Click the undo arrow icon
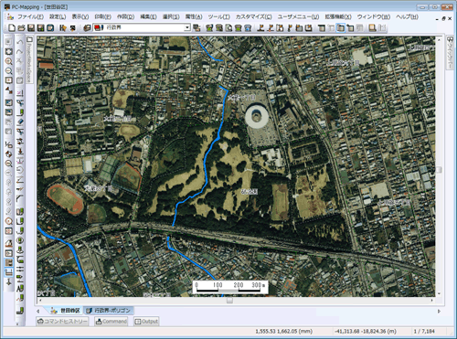The image size is (457, 339). coord(20,42)
